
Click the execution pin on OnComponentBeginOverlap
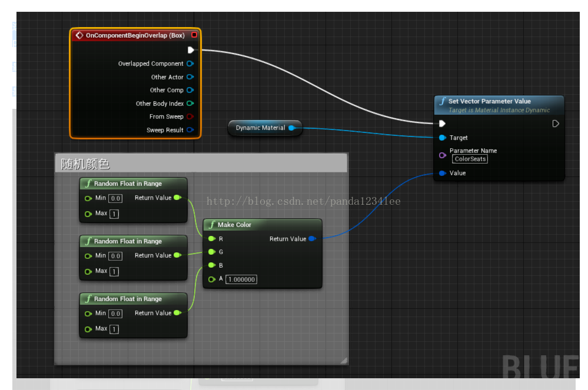coord(191,50)
